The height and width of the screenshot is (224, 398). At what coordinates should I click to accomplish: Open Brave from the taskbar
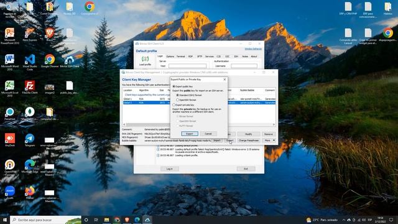click(127, 220)
